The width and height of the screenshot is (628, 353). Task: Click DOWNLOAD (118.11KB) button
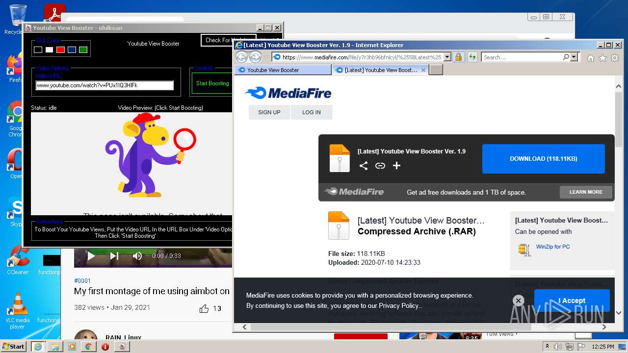click(544, 159)
